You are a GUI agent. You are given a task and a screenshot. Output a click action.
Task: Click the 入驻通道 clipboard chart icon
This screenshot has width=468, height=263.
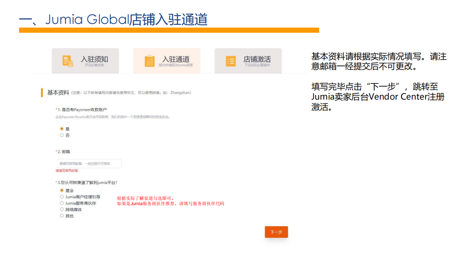(x=150, y=61)
